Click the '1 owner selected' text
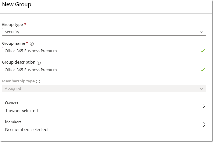Screen dimensions: 213x142 (21, 111)
